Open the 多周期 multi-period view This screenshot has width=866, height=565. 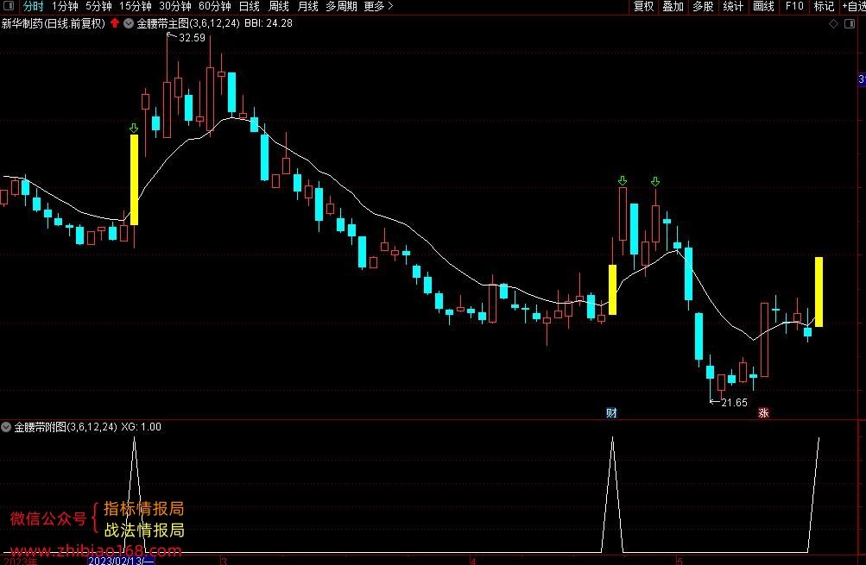341,7
